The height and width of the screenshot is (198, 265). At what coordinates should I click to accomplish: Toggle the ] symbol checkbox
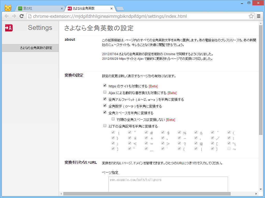[113, 148]
